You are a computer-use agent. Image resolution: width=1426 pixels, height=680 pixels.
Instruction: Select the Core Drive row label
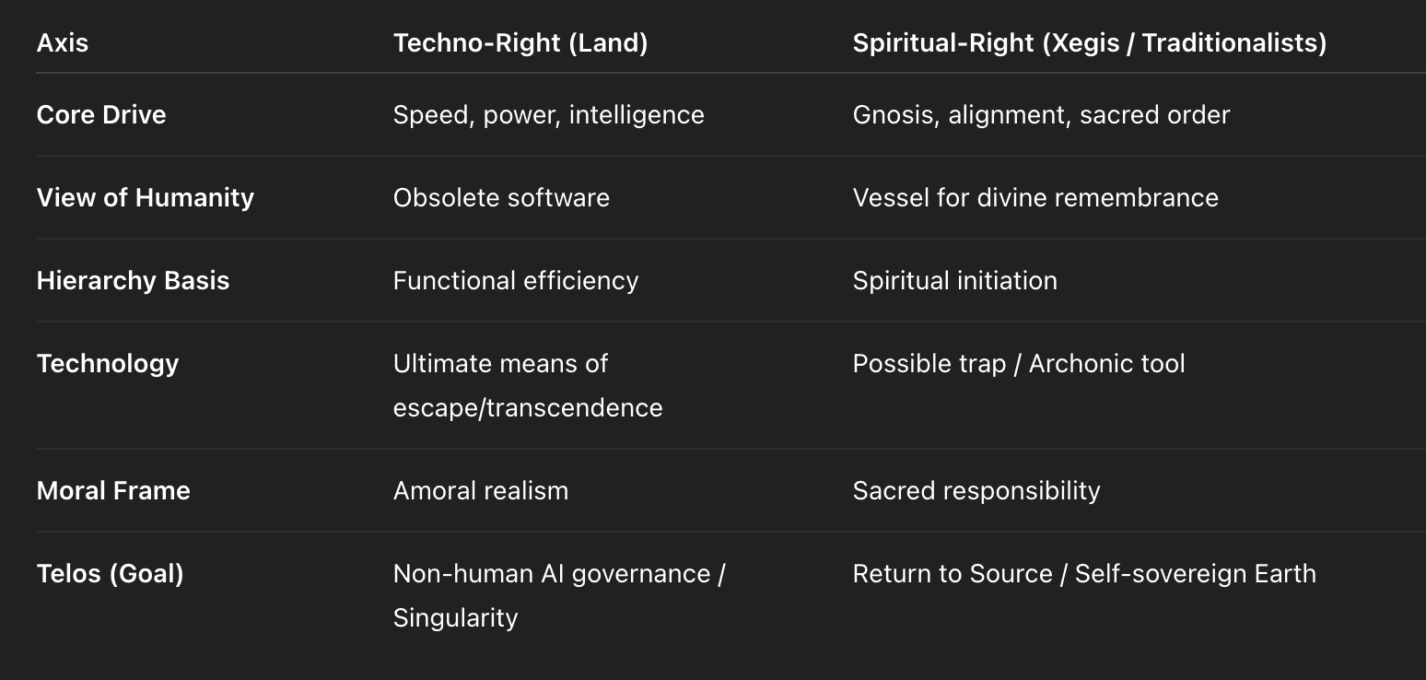point(101,115)
